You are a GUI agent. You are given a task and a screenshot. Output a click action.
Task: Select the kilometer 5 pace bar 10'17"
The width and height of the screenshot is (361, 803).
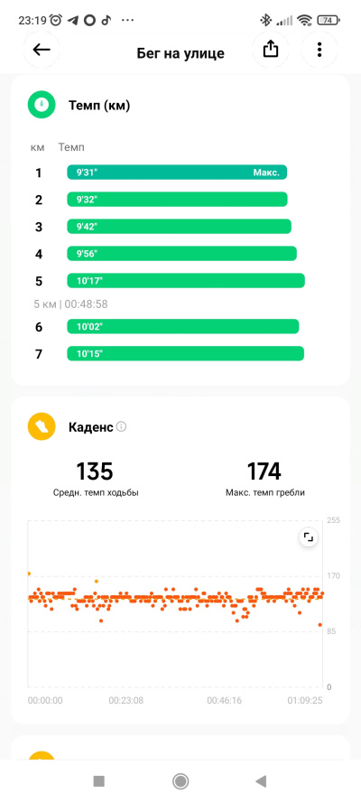[186, 281]
